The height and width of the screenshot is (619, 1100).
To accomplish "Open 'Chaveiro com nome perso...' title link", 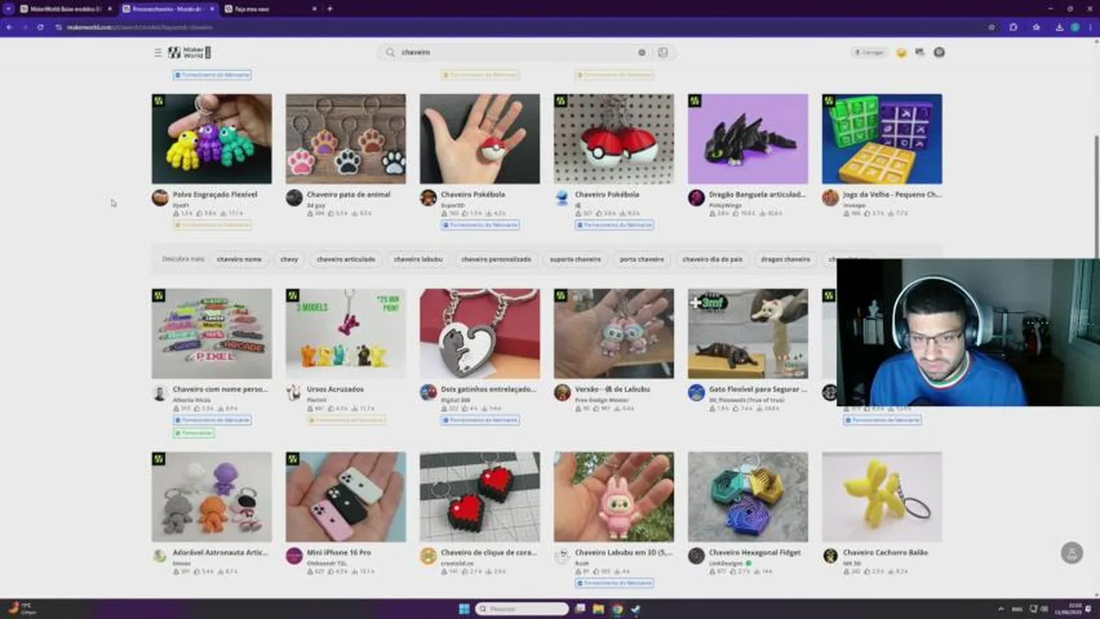I will (220, 389).
